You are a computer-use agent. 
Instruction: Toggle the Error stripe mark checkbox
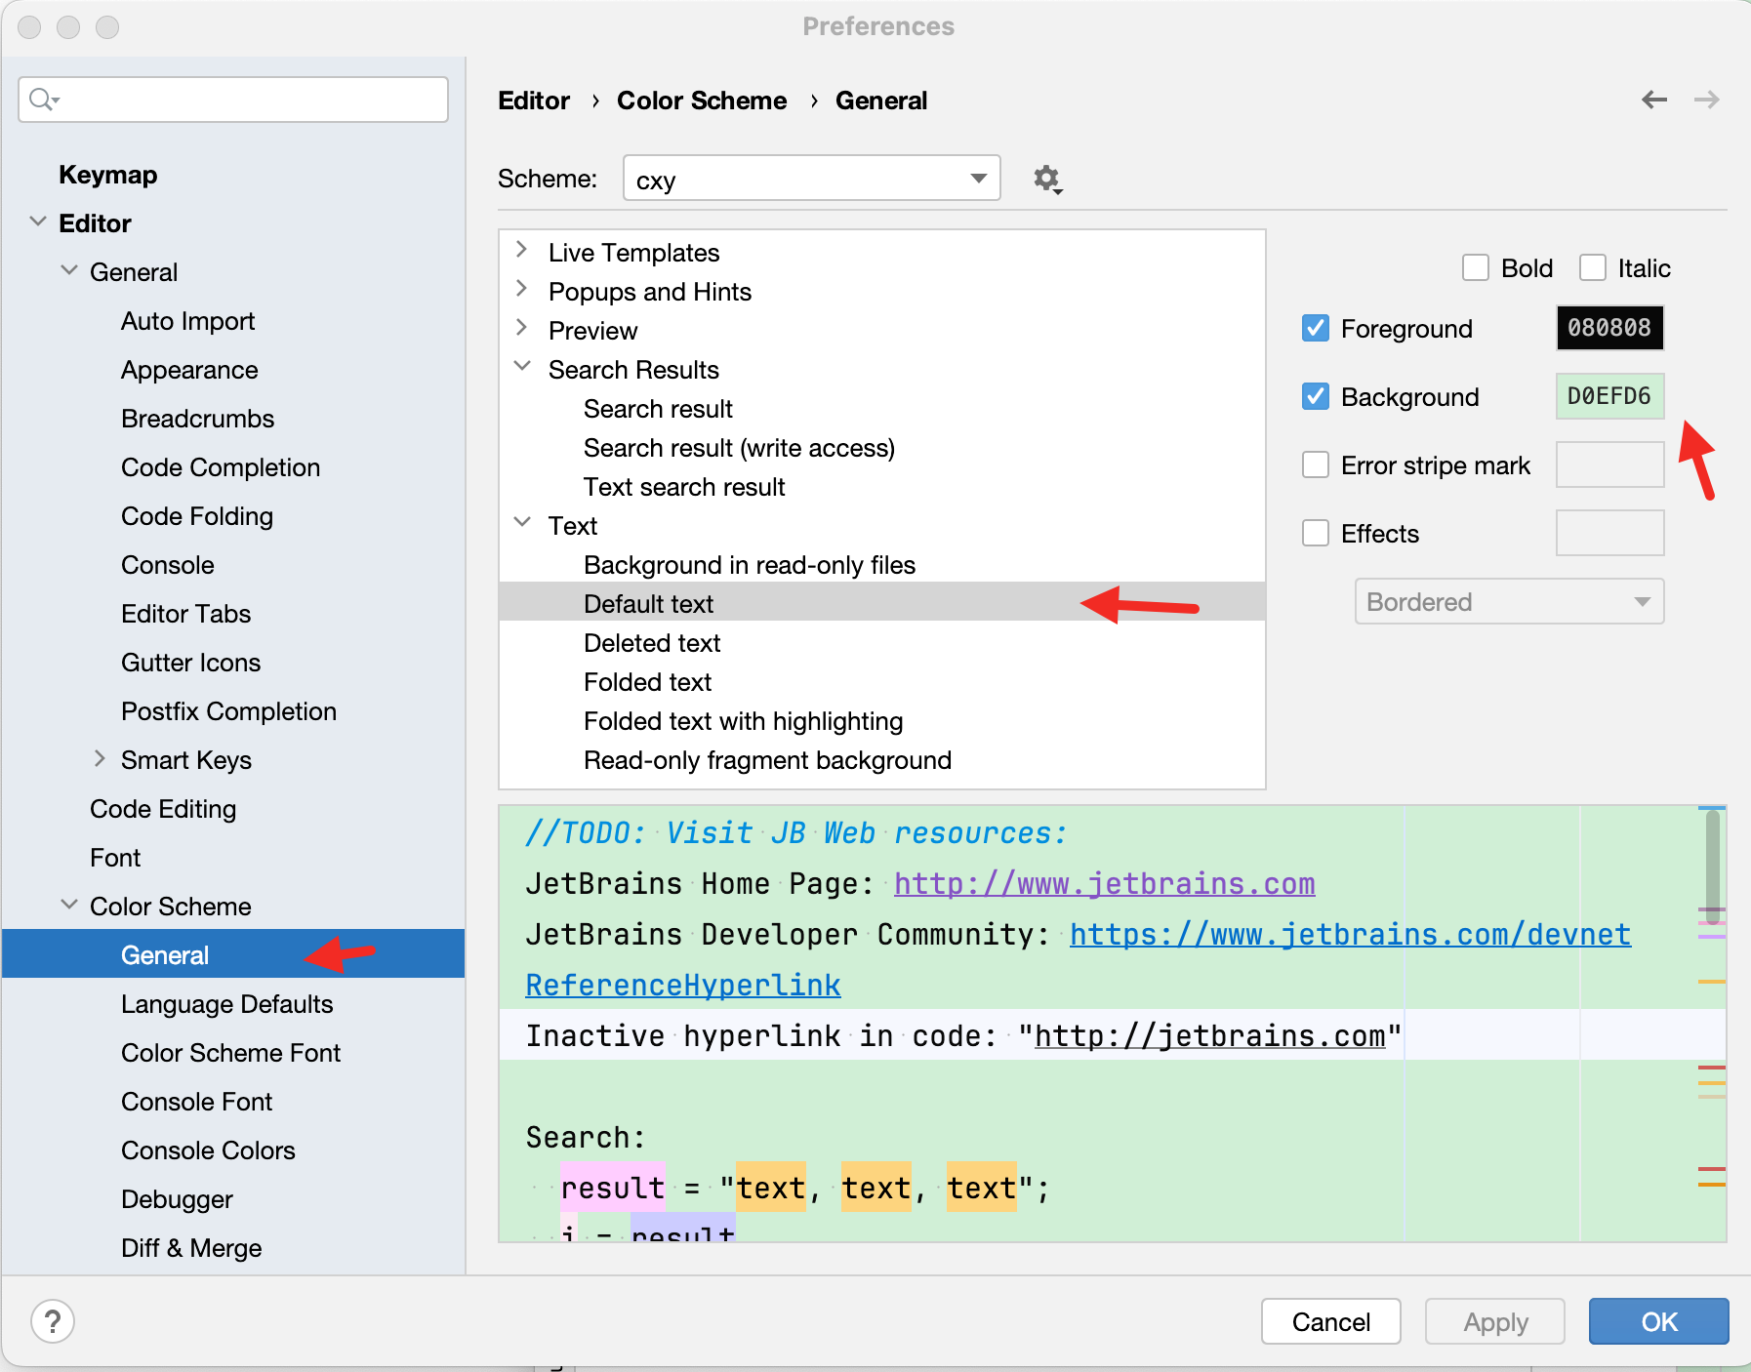[x=1316, y=465]
